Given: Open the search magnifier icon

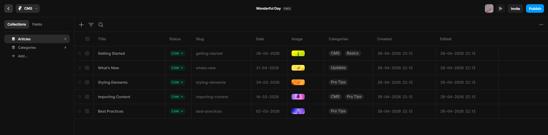Looking at the screenshot, I should [x=101, y=25].
